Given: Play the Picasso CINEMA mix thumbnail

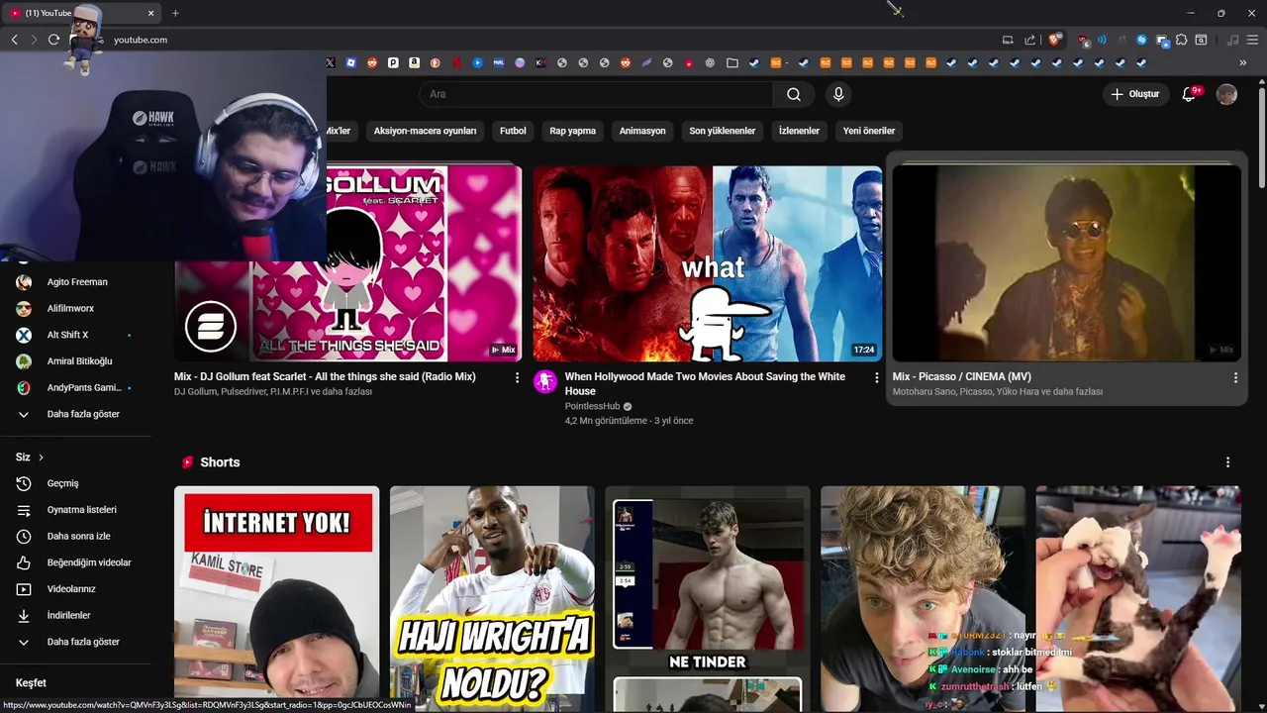Looking at the screenshot, I should tap(1067, 263).
